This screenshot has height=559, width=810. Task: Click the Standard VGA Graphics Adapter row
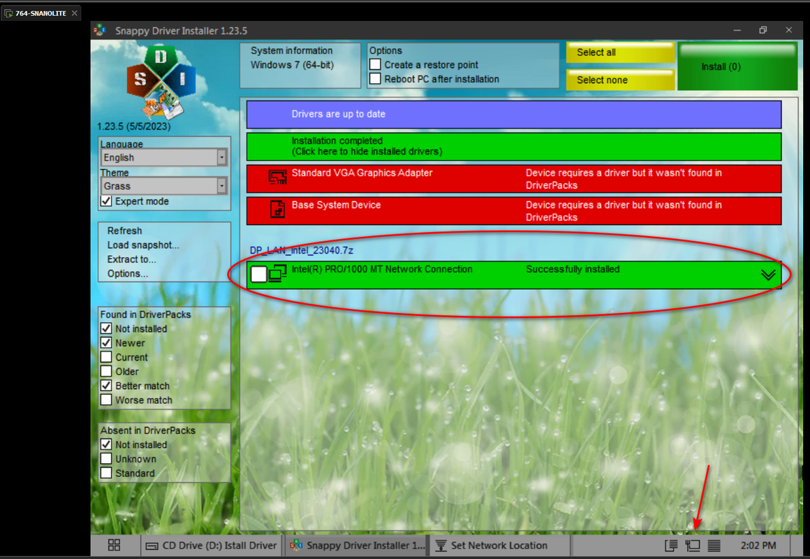point(513,179)
